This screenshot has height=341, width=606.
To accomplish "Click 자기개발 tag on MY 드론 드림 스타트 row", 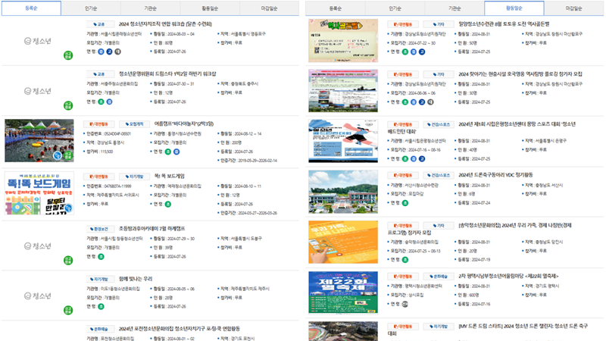I will pos(439,327).
